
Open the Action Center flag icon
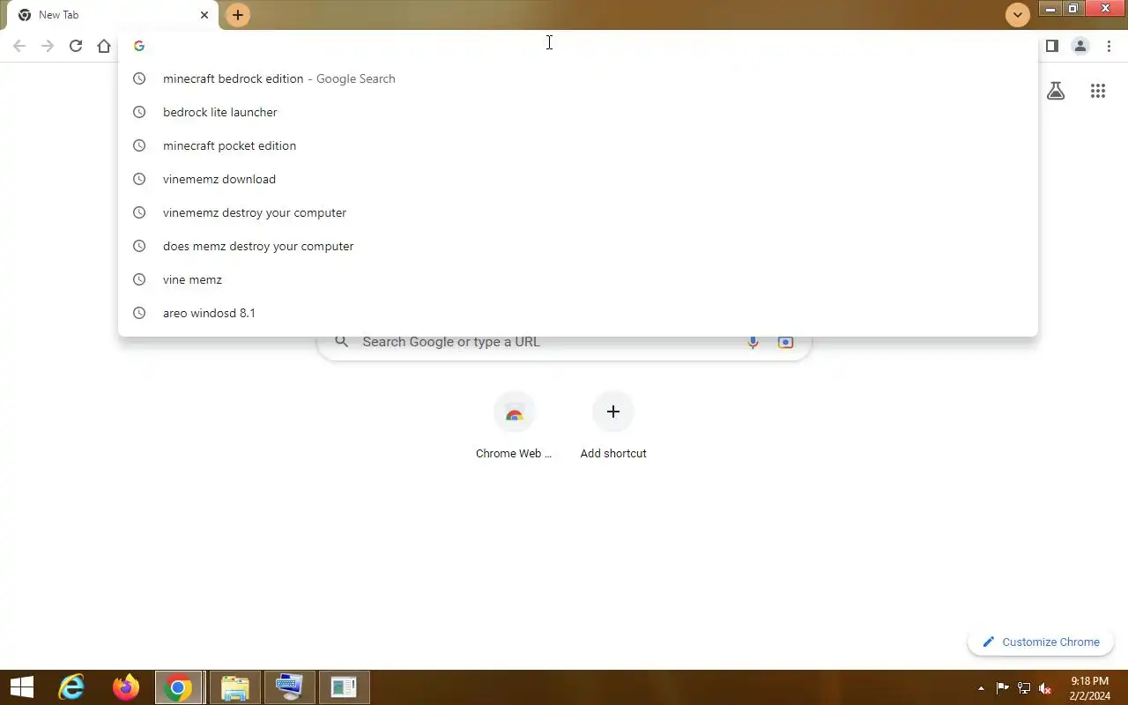coord(1003,688)
